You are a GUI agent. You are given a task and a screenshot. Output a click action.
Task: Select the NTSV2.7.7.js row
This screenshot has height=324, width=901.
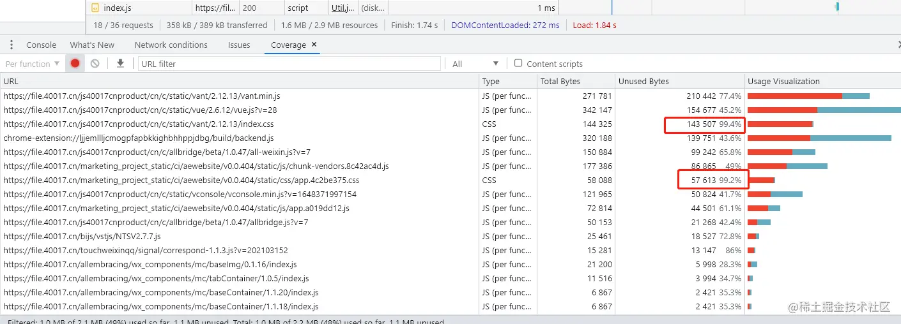pyautogui.click(x=450, y=236)
